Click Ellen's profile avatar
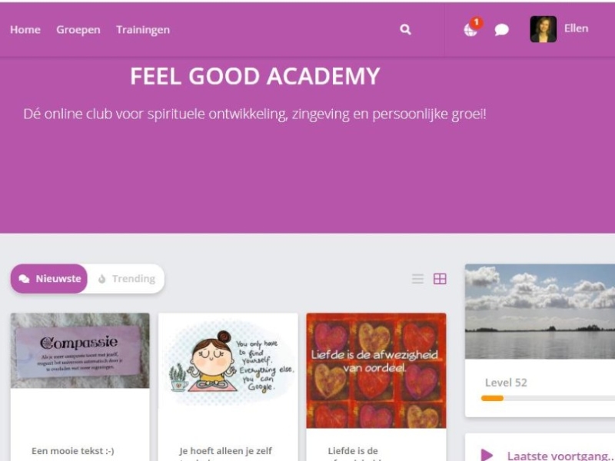The height and width of the screenshot is (461, 615). (543, 29)
